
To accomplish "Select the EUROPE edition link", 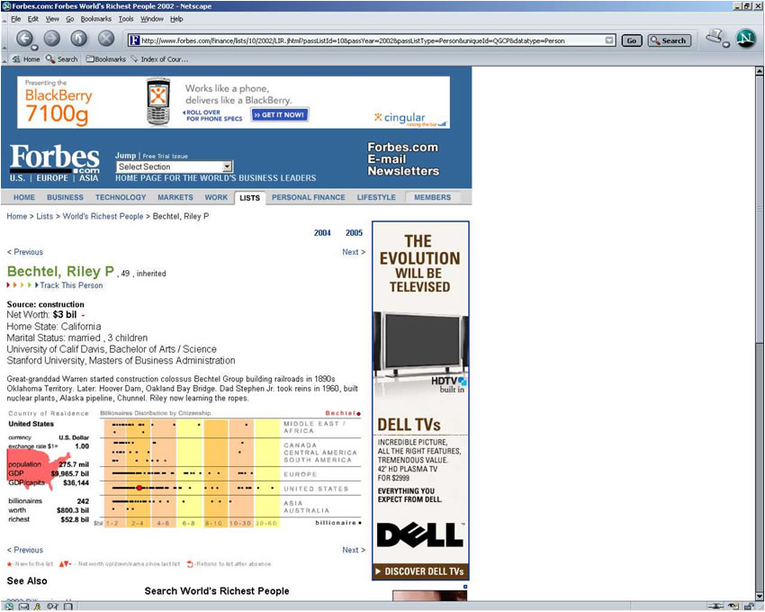I will point(52,178).
